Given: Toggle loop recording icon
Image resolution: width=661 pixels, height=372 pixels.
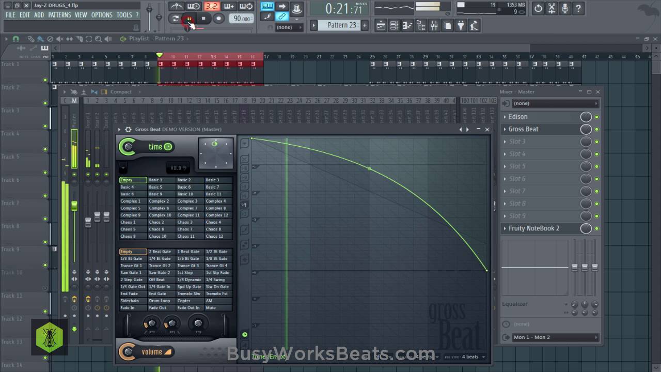Looking at the screenshot, I should coord(246,7).
